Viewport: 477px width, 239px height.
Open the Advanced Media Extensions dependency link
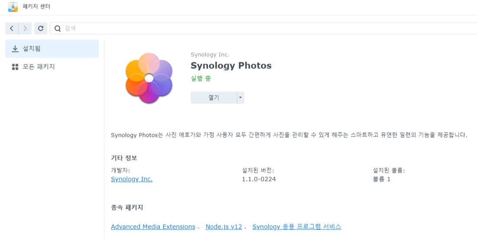(x=153, y=226)
